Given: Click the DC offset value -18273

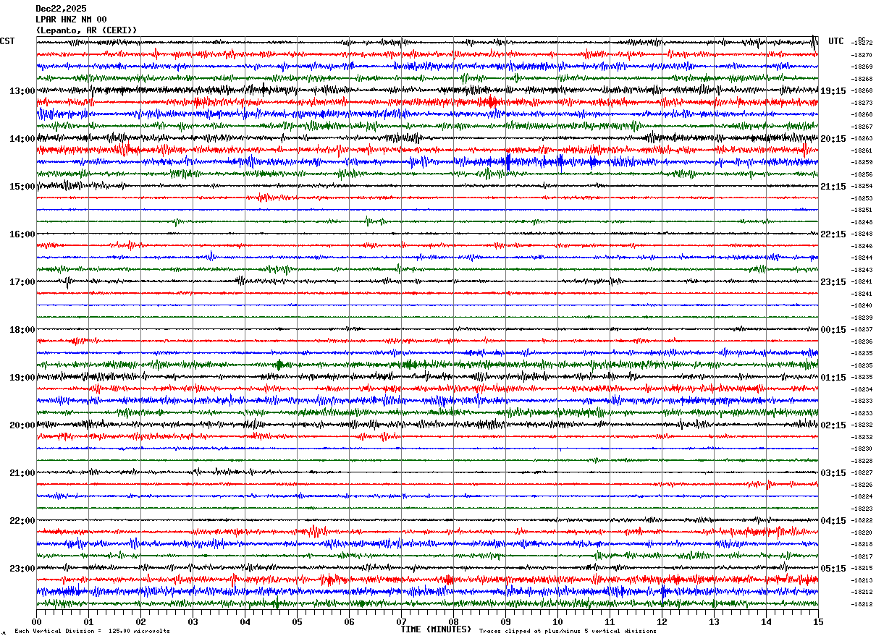Looking at the screenshot, I should (x=862, y=103).
